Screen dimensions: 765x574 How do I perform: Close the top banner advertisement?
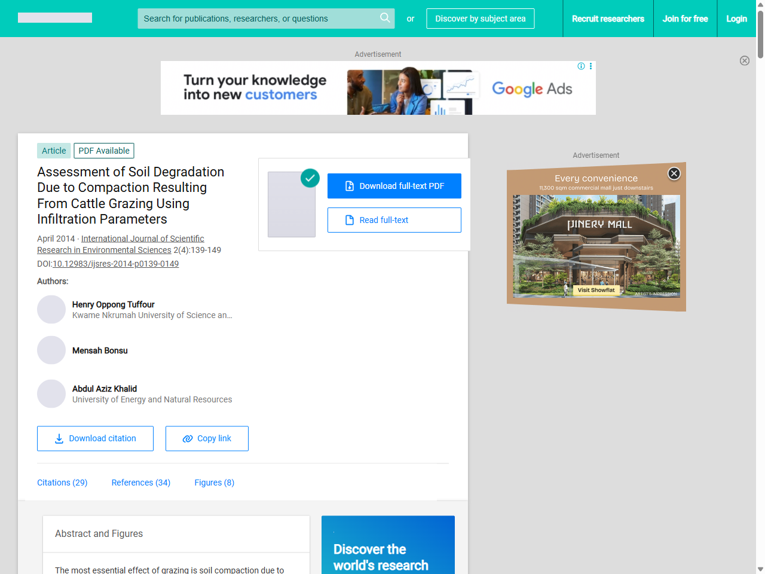click(x=744, y=60)
